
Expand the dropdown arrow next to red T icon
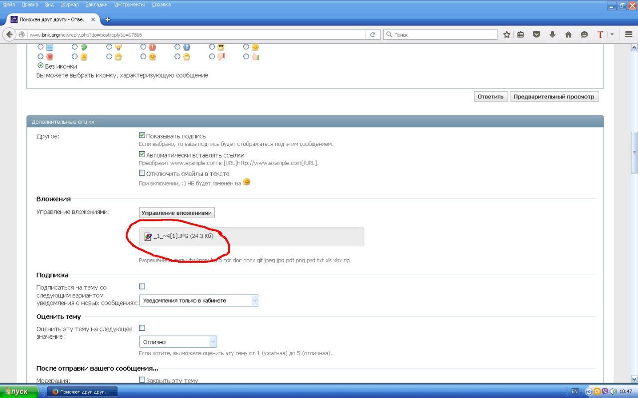612,35
